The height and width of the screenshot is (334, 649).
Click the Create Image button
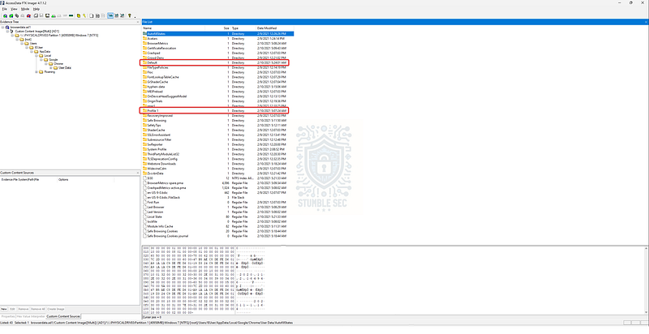tap(56, 309)
